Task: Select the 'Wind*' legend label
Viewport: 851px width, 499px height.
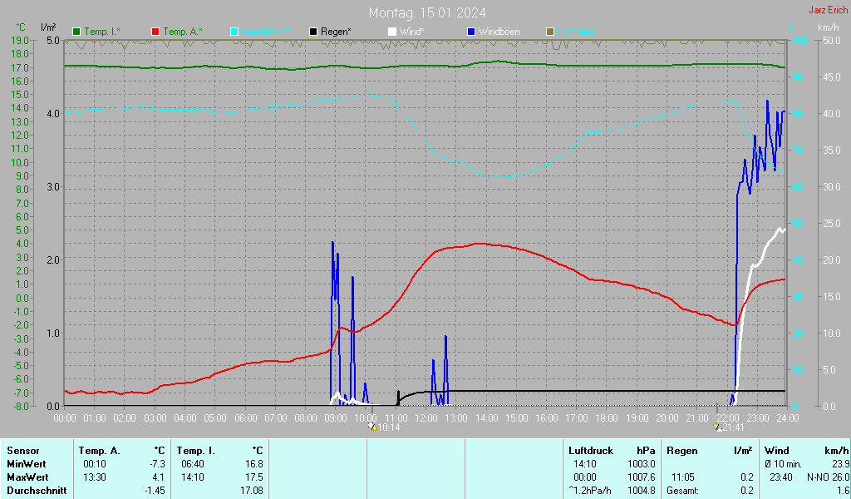Action: point(412,32)
